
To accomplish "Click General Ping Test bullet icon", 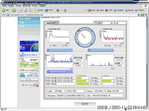I will tap(49, 50).
